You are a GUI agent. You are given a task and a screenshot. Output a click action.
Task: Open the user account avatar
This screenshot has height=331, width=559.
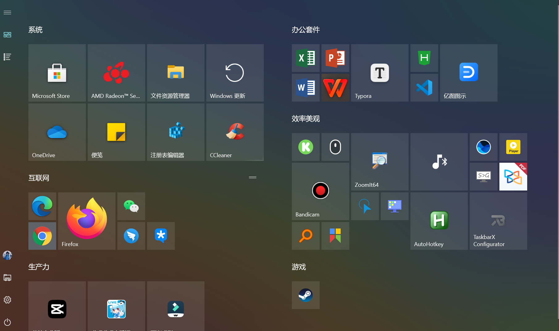pos(7,255)
